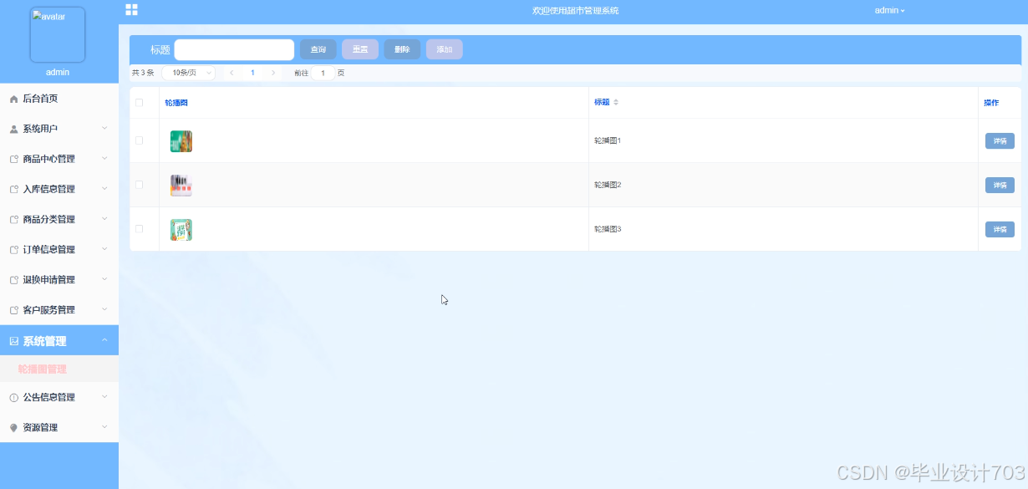Expand 订单信息管理 menu chevron

[x=104, y=248]
